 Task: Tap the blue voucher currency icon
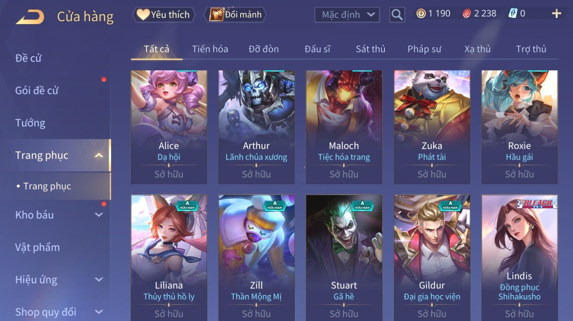coord(513,14)
